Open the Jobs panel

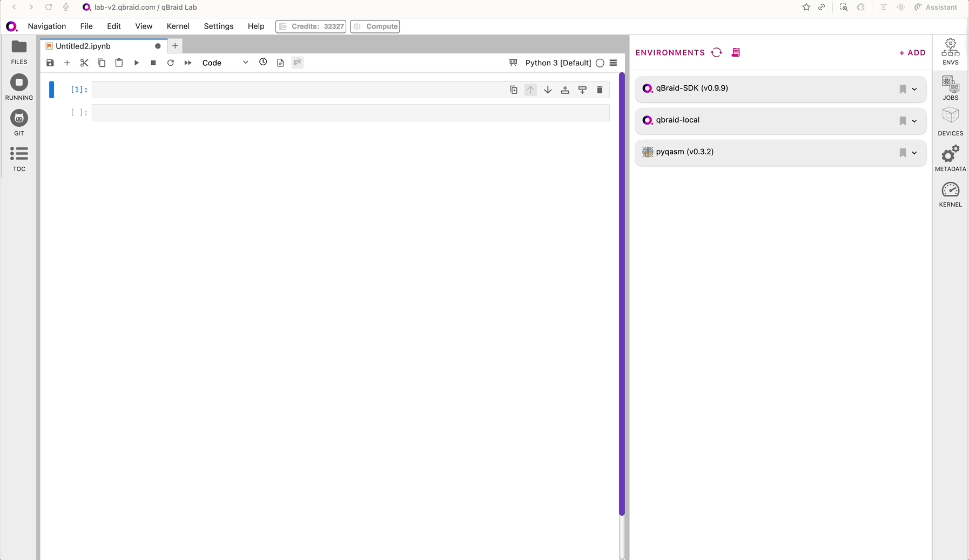(x=950, y=87)
